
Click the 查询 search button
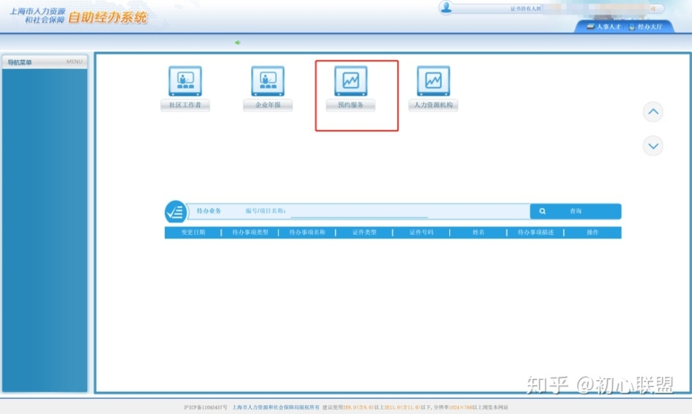[x=576, y=211]
